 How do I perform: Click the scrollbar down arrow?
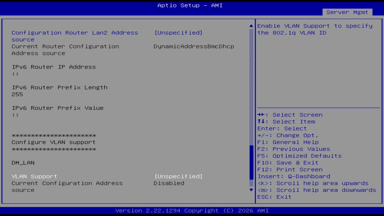point(251,190)
